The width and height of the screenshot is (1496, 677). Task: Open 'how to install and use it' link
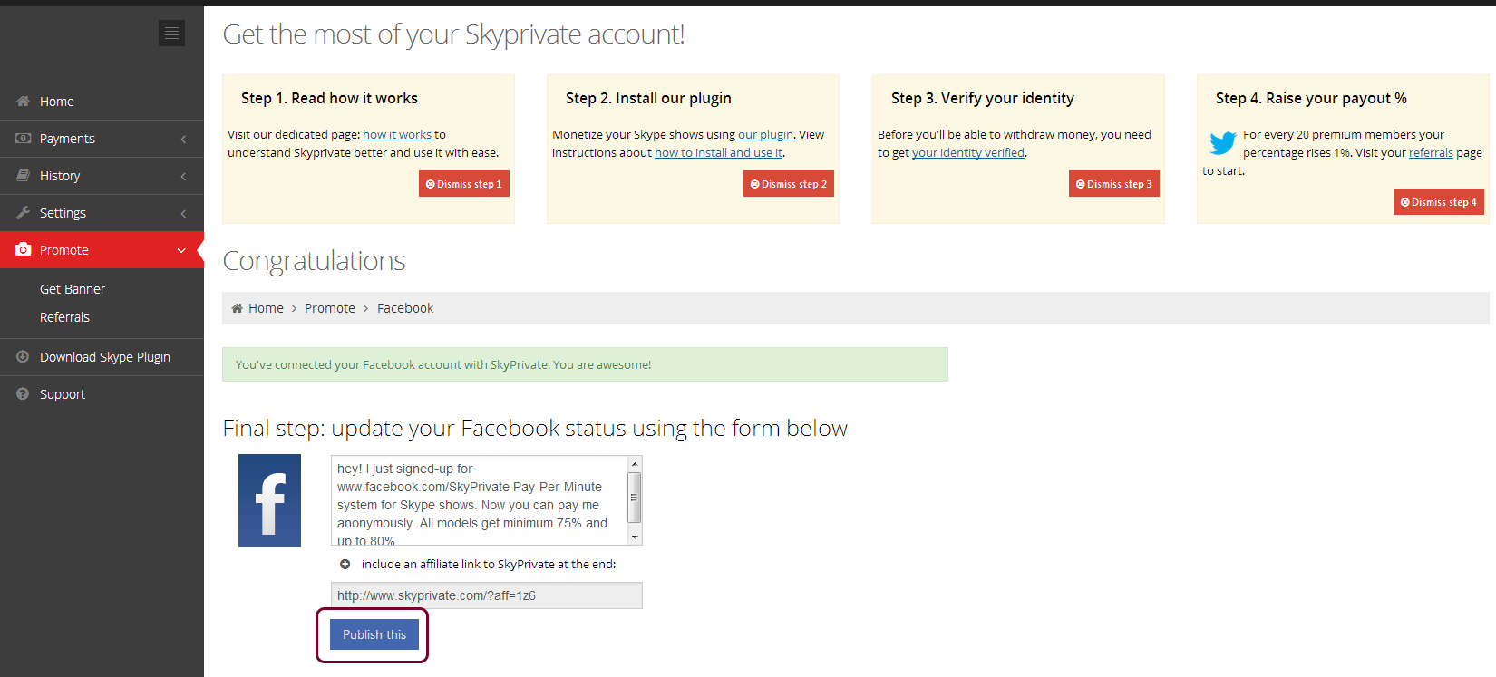pyautogui.click(x=719, y=152)
